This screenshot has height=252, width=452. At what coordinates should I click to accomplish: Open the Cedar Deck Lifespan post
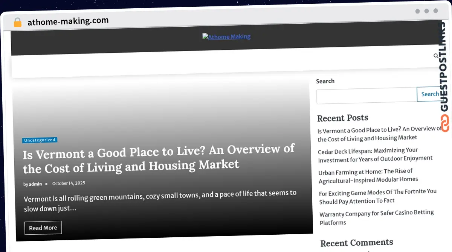click(x=376, y=154)
